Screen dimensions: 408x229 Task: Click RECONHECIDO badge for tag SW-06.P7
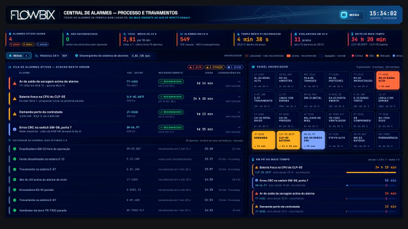pos(171,127)
